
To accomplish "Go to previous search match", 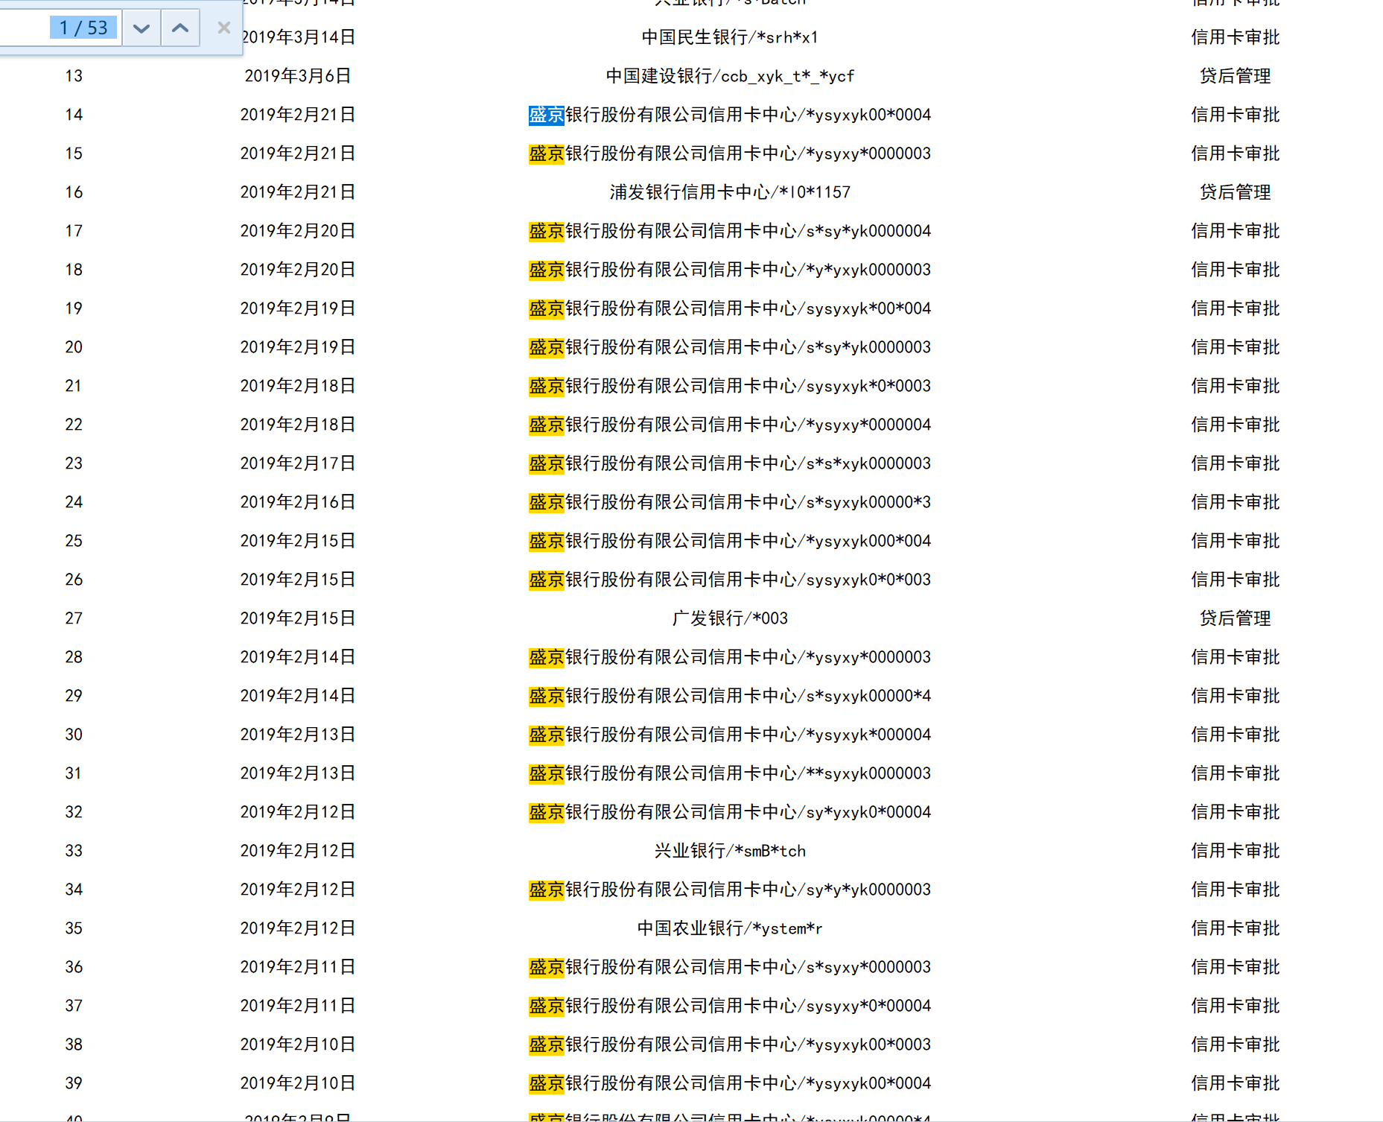I will (180, 28).
